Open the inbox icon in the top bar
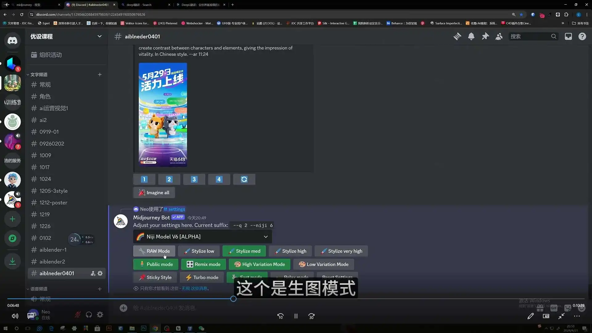This screenshot has width=592, height=333. tap(568, 36)
